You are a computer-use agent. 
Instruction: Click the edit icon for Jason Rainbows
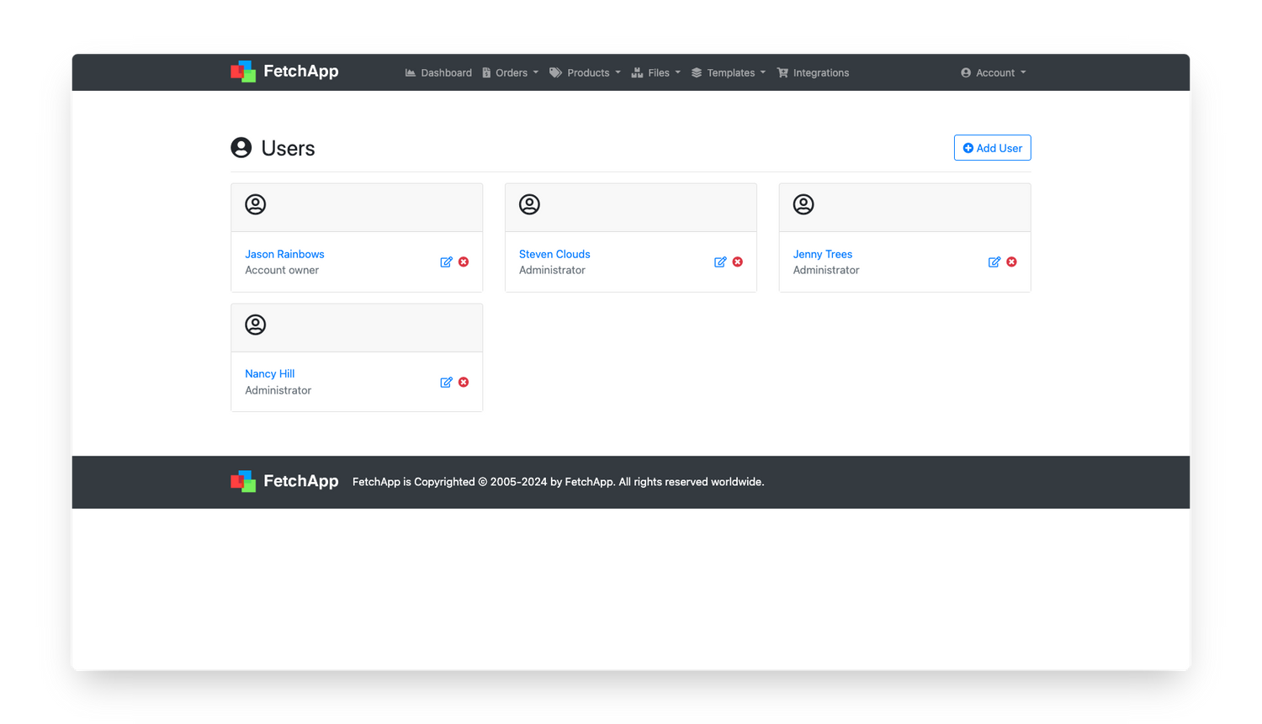pyautogui.click(x=446, y=262)
